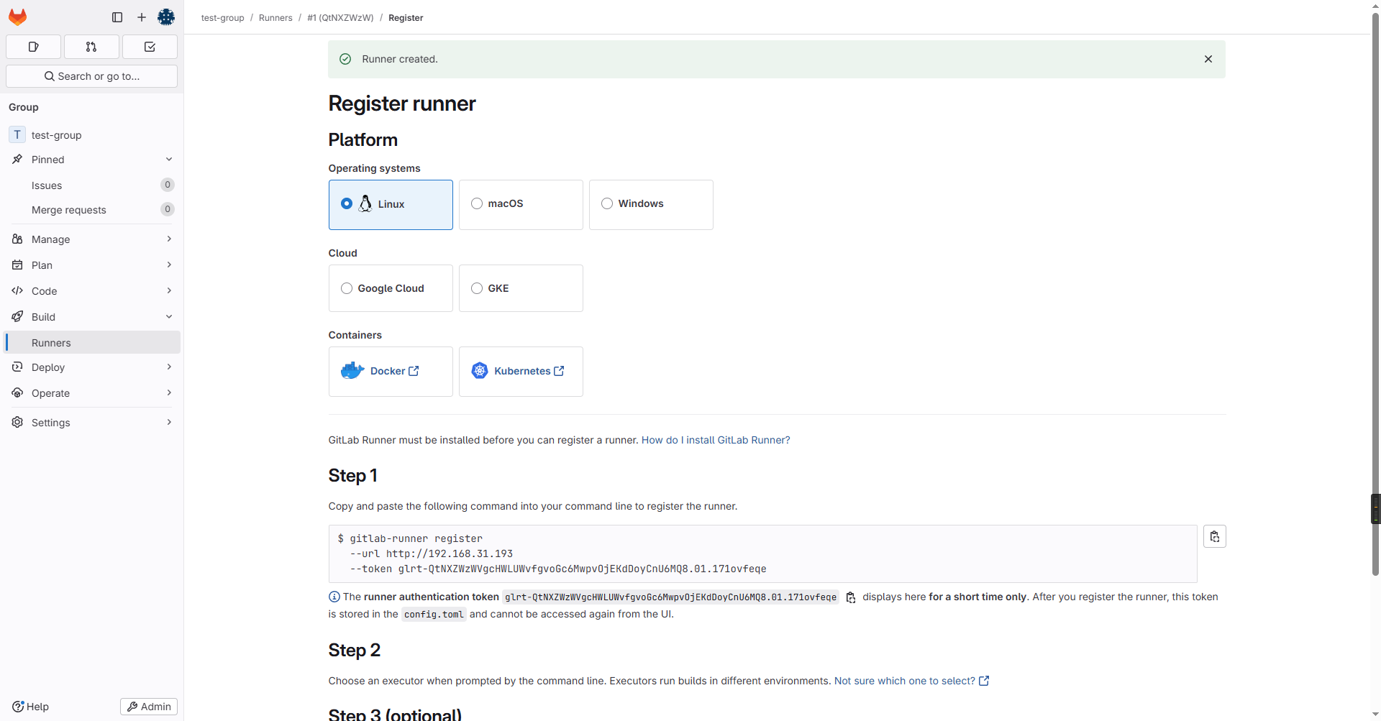Open How do I install GitLab Runner link
1381x721 pixels.
[716, 440]
